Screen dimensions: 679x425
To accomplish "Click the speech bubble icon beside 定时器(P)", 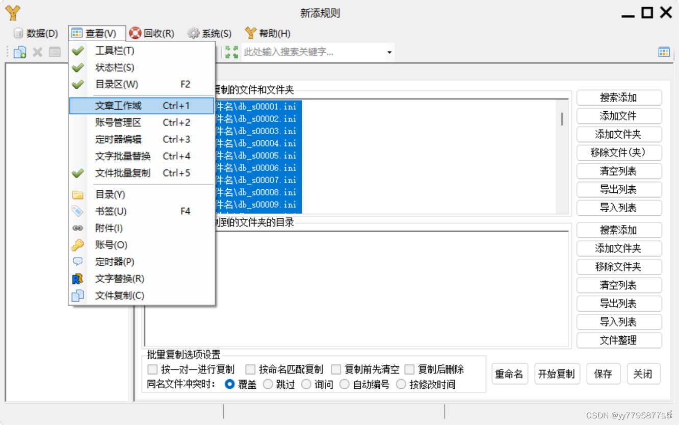I will pos(77,262).
